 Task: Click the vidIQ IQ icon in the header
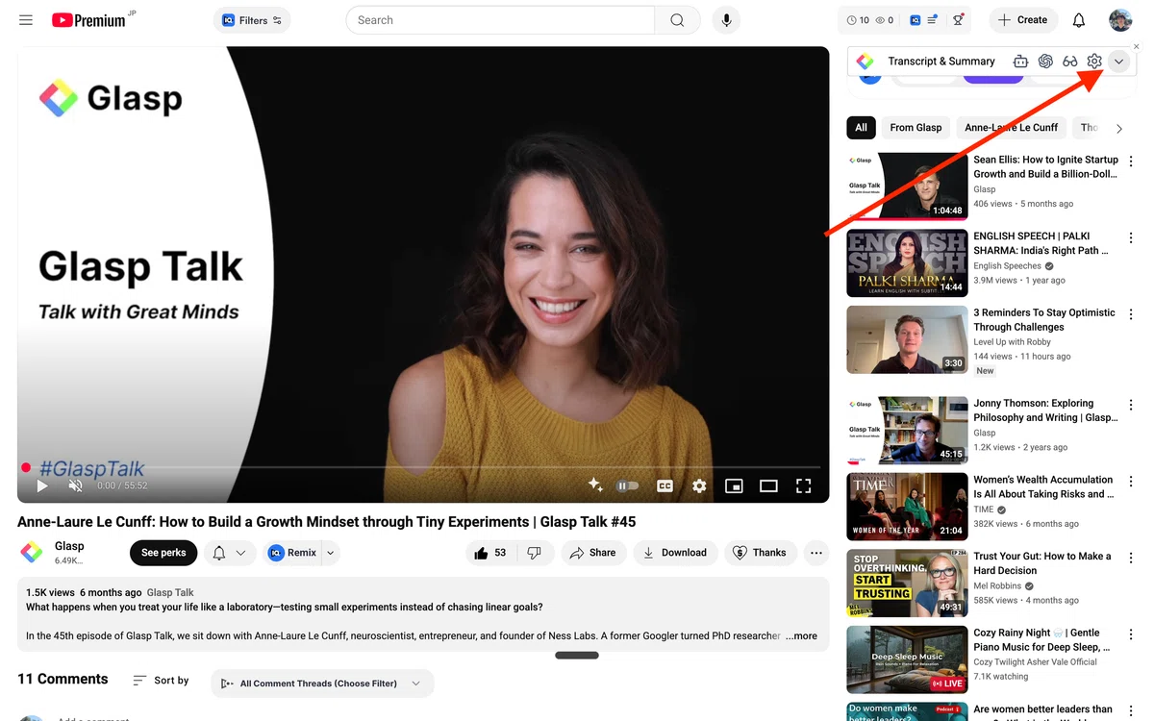914,20
